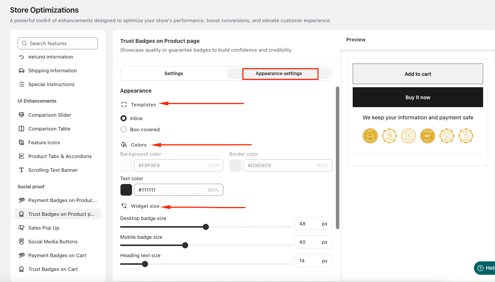
Task: Click the Heading text size px field
Action: (x=313, y=261)
